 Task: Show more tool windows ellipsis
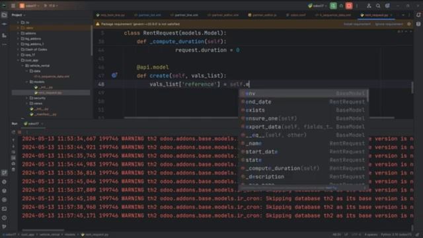[x=4, y=44]
